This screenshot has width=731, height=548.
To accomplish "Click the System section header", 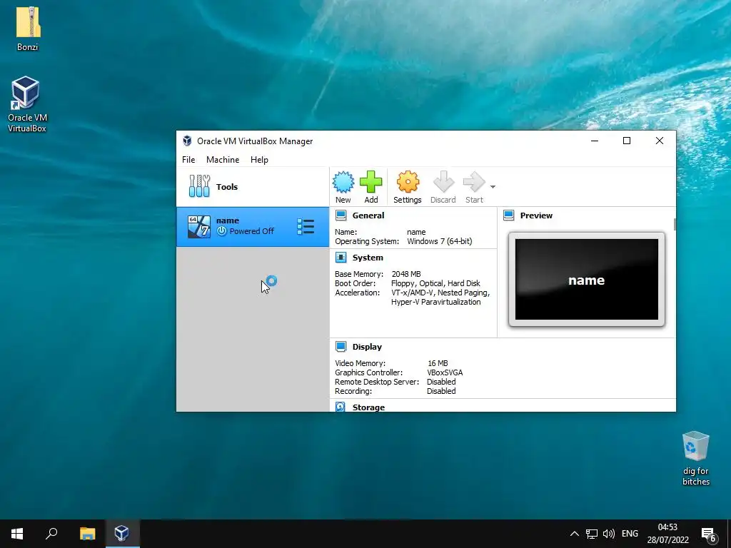I will [x=368, y=257].
